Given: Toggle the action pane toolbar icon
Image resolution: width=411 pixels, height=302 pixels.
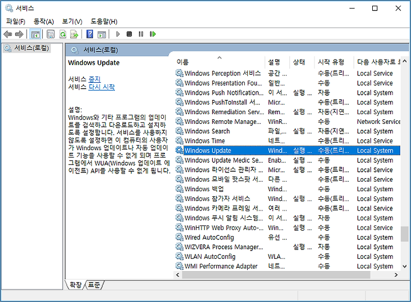Looking at the screenshot, I should tap(102, 34).
